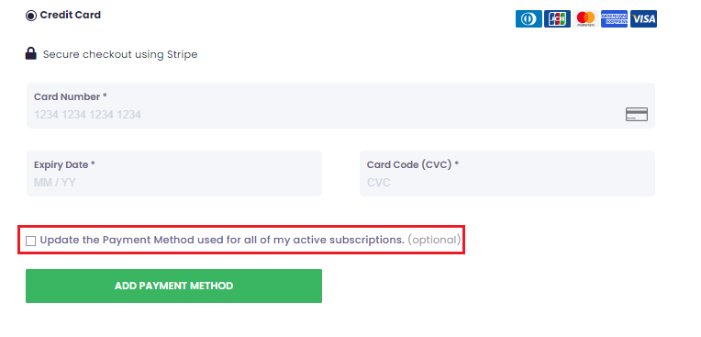Click the Diners Club card logo

pyautogui.click(x=529, y=18)
